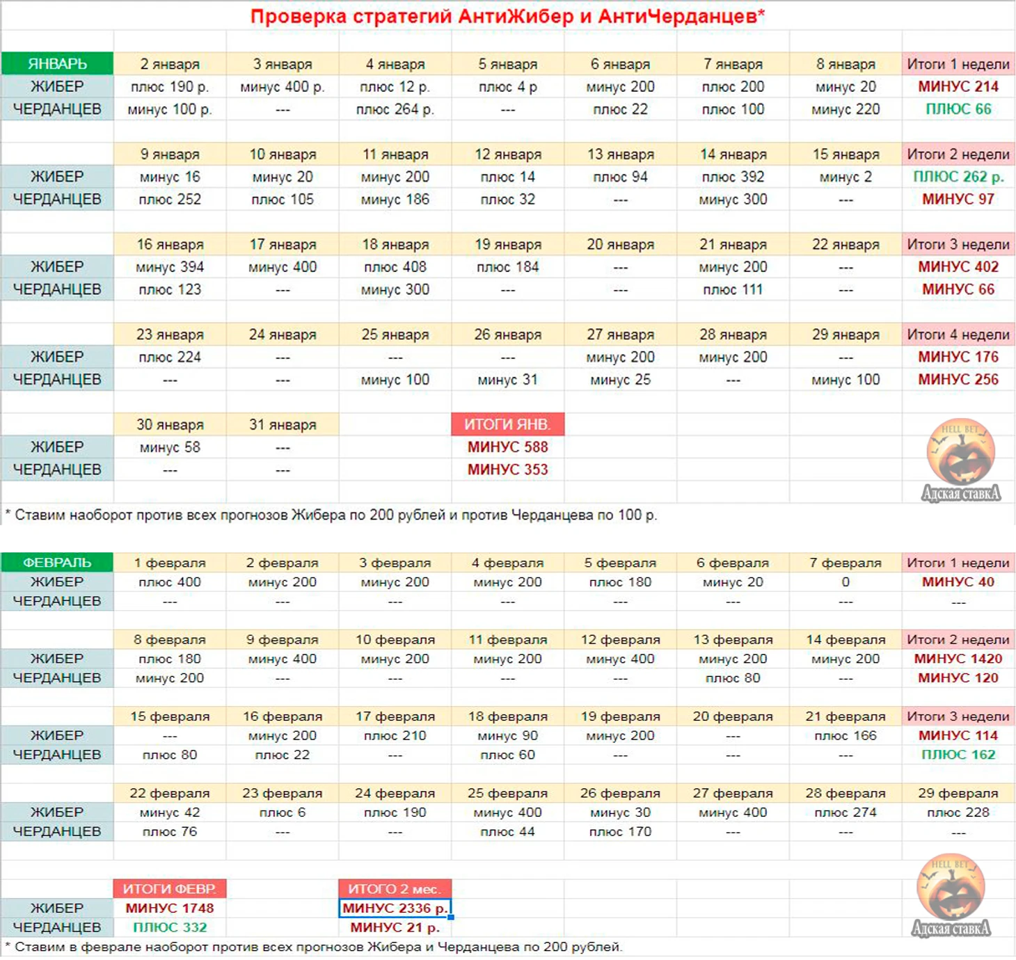1016x960 pixels.
Task: Click the "Итоги 2 недели" header above ПЛЮС 262 р.
Action: point(958,154)
